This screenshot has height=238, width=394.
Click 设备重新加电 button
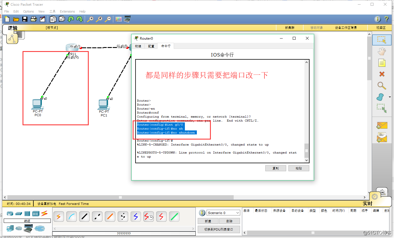coord(47,204)
